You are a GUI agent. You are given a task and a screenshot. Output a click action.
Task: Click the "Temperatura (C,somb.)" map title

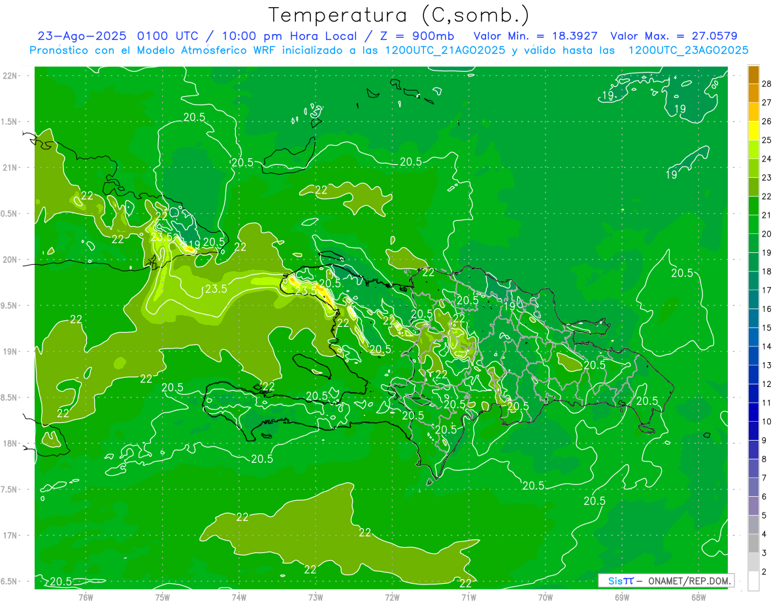[x=399, y=15]
